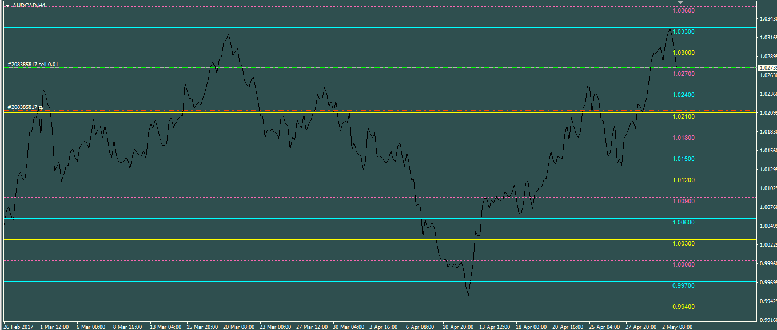Click the cyan 1.02400 level label
Viewport: 777px width, 330px height.
[683, 95]
